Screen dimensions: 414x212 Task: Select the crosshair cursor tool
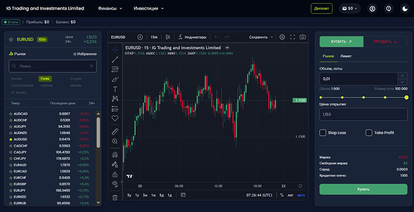115,49
